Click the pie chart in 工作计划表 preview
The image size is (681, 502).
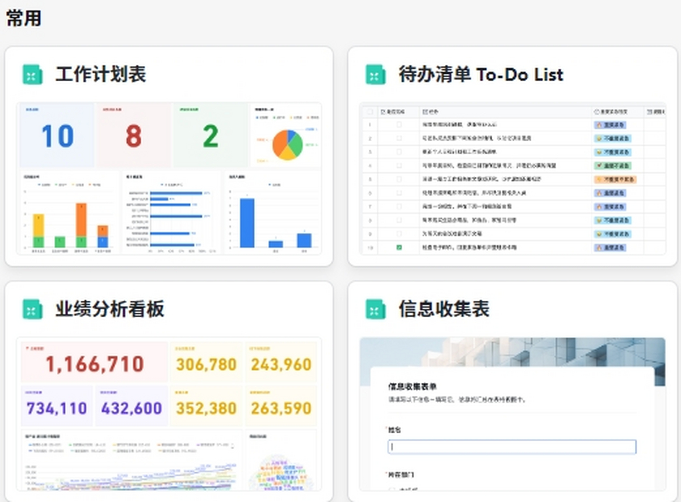288,145
